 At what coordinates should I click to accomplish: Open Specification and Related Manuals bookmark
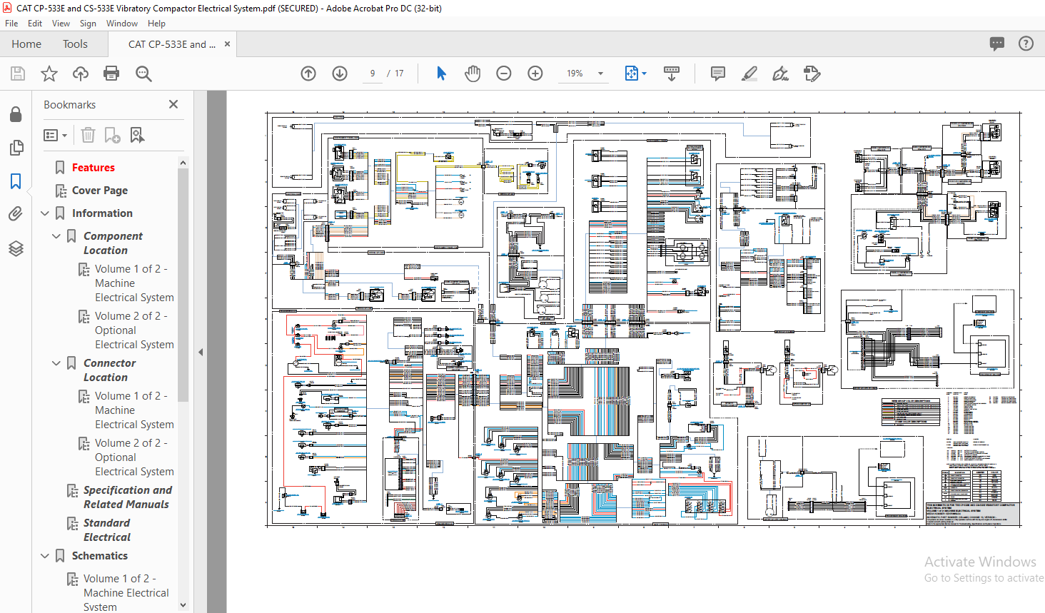tap(127, 497)
